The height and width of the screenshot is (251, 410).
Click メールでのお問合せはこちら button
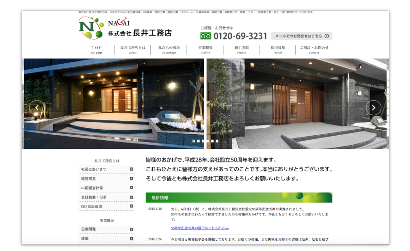pyautogui.click(x=301, y=36)
